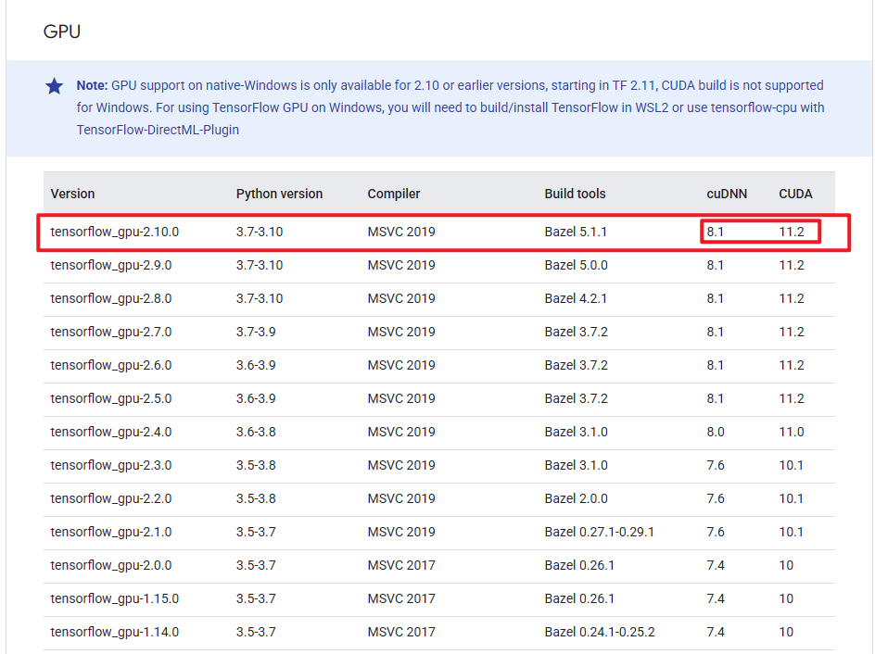The height and width of the screenshot is (654, 875).
Task: Click the Python version column header
Action: [x=279, y=194]
